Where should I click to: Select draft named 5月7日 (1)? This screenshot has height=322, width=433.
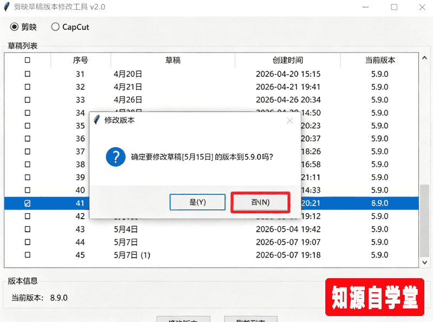pyautogui.click(x=132, y=255)
